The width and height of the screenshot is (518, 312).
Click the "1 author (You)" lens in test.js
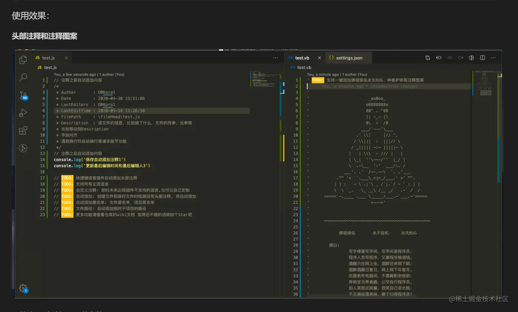(111, 74)
